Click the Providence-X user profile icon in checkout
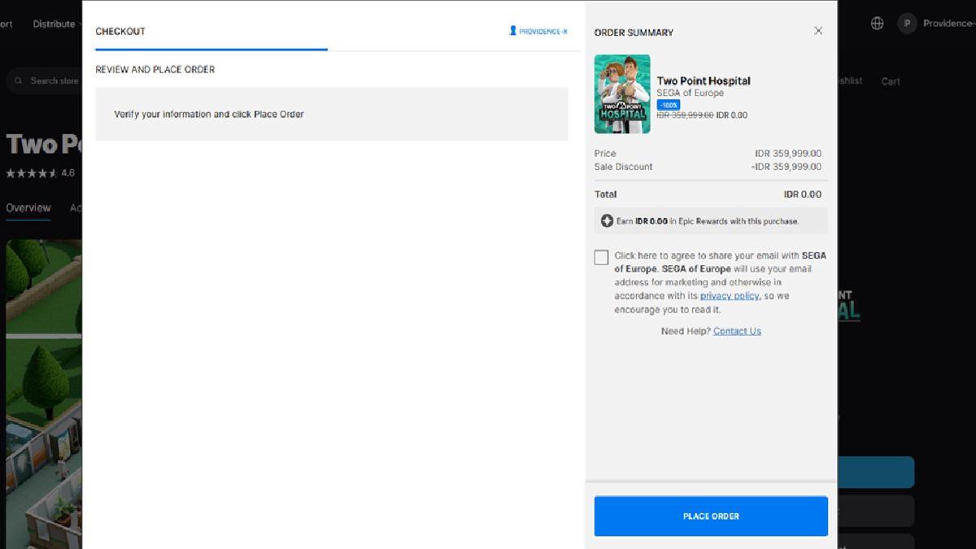Image resolution: width=976 pixels, height=549 pixels. tap(513, 31)
